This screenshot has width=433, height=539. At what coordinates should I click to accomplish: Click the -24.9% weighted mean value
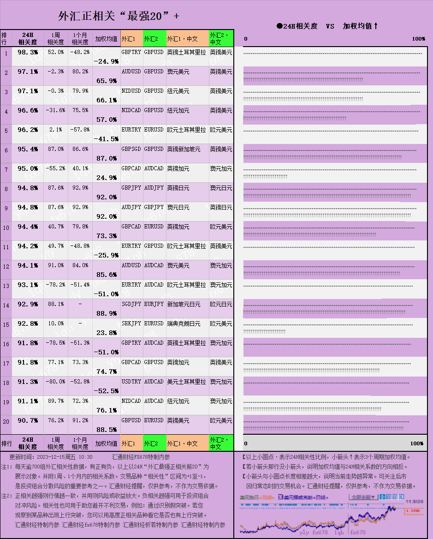[x=106, y=61]
